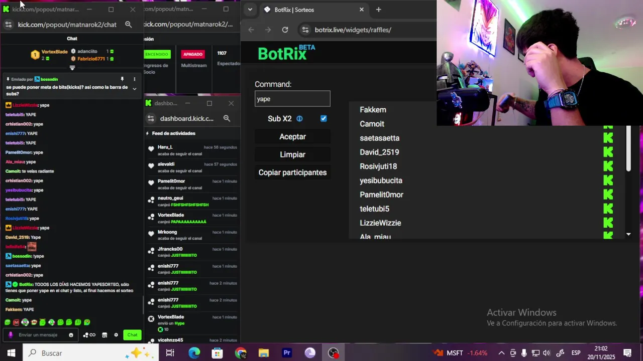Click the pin icon on pinned message
643x361 pixels.
tap(122, 79)
